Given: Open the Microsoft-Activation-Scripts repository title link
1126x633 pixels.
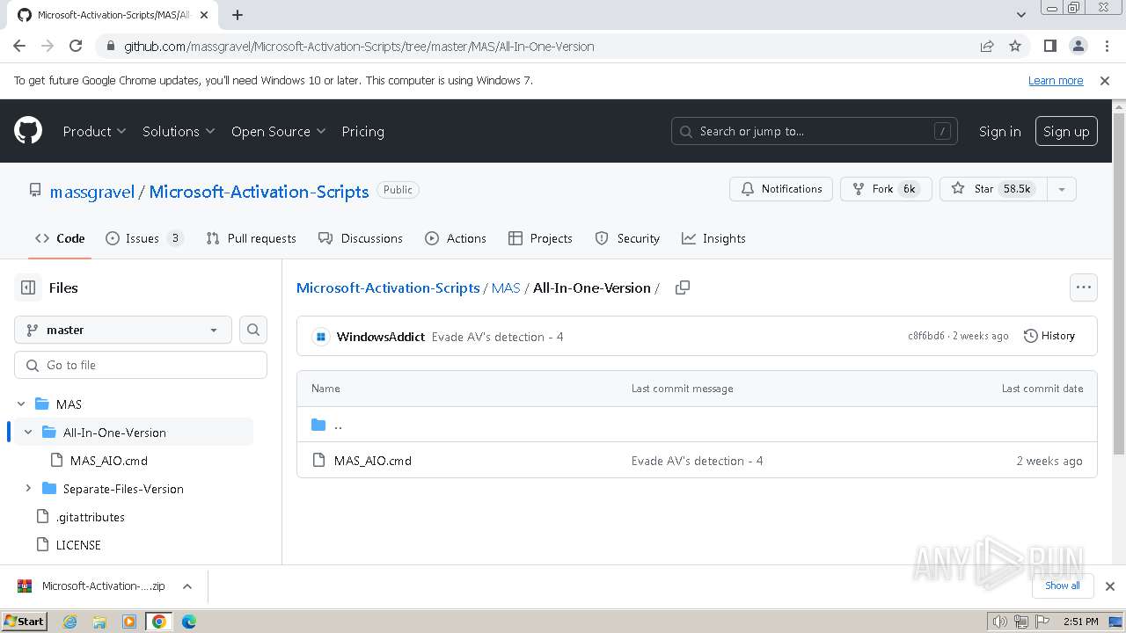Looking at the screenshot, I should coord(259,192).
